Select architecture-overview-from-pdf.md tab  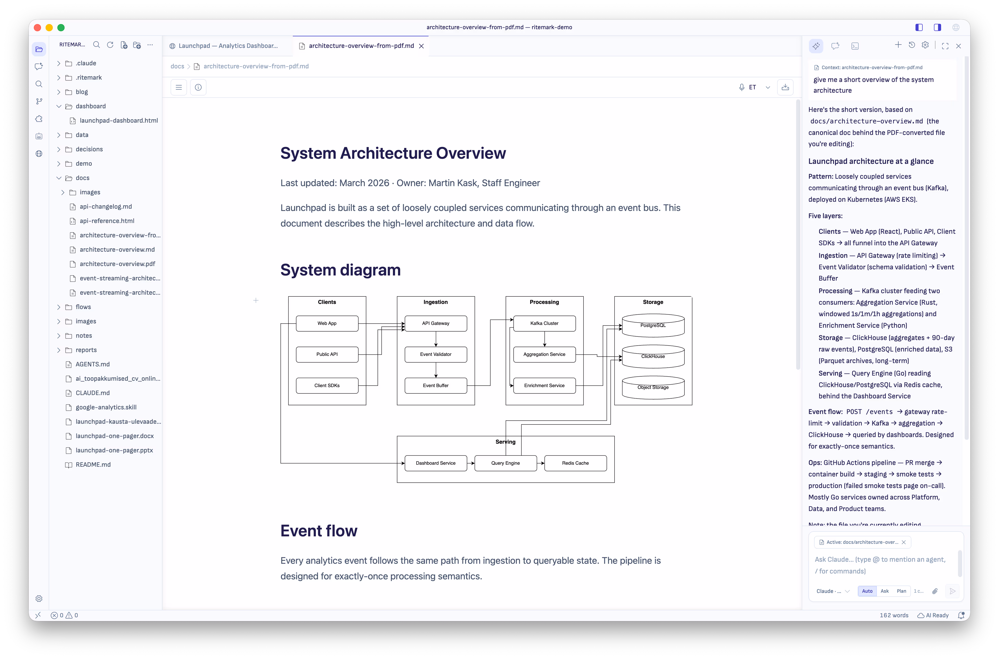point(361,46)
